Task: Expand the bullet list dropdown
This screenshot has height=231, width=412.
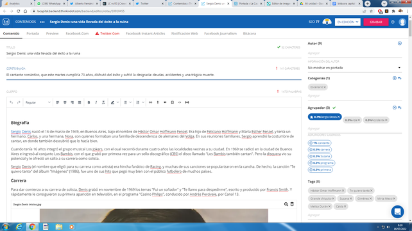Action: click(x=130, y=102)
